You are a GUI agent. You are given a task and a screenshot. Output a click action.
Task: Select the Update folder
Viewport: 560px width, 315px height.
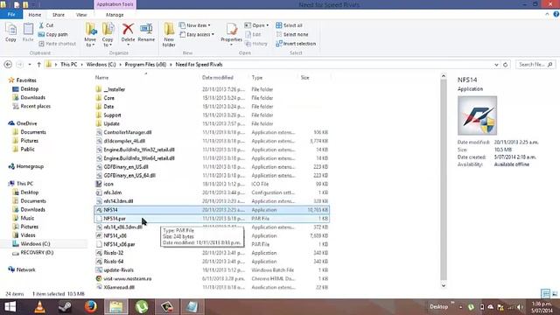(111, 123)
